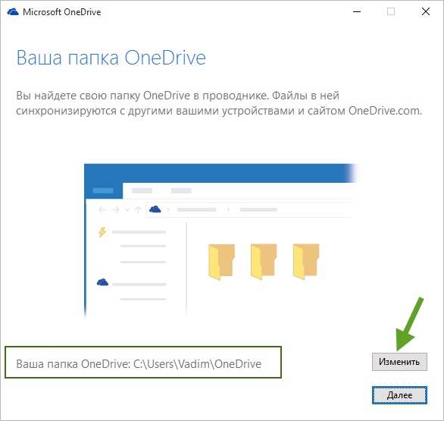Screen dimensions: 444x421
Task: Click the folder path text C:\Users\Vadim\OneDrive
Action: click(197, 364)
